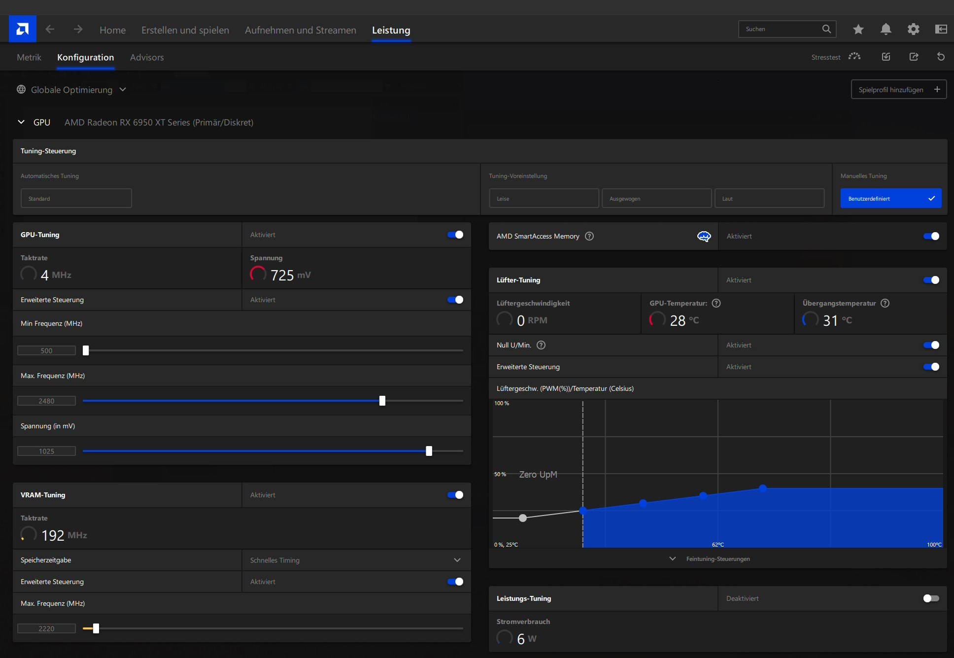Click Spielprofil hinzufügen button
Screen dimensions: 954x658
click(x=898, y=90)
